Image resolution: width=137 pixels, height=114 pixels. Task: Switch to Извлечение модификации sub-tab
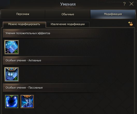(68, 24)
